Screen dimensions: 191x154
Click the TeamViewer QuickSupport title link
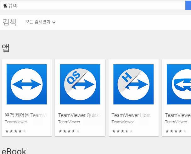[x=80, y=115]
